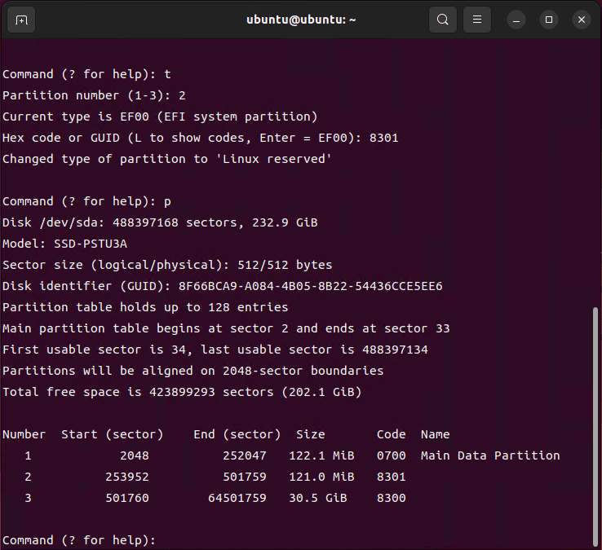
Task: Click the 'Start (sector)' column header
Action: pos(112,434)
